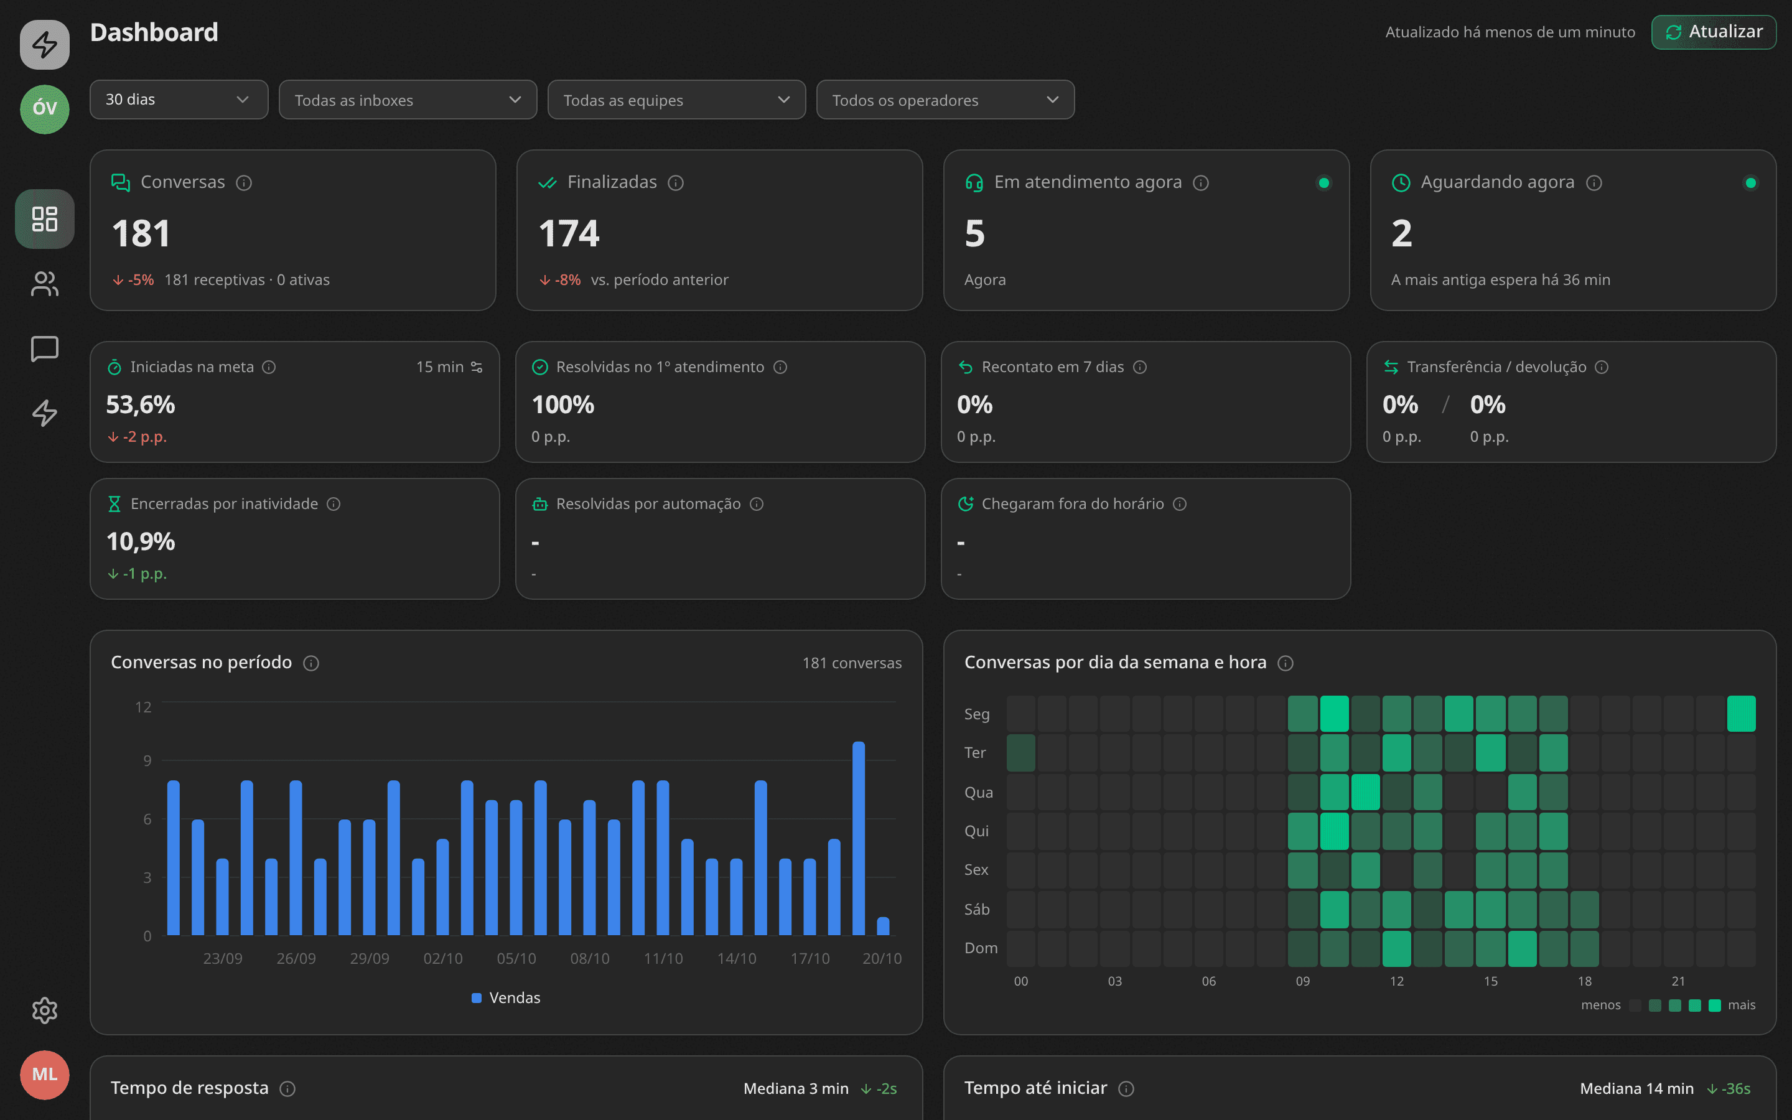This screenshot has height=1120, width=1792.
Task: Show info for Conversas card
Action: 244,183
